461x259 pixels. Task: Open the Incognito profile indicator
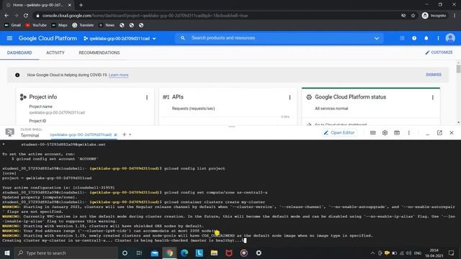click(x=434, y=16)
